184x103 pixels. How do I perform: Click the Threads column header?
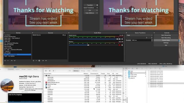tap(103, 74)
